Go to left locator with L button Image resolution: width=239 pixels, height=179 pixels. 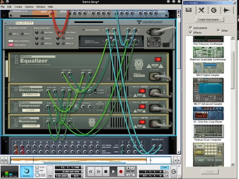167,172
